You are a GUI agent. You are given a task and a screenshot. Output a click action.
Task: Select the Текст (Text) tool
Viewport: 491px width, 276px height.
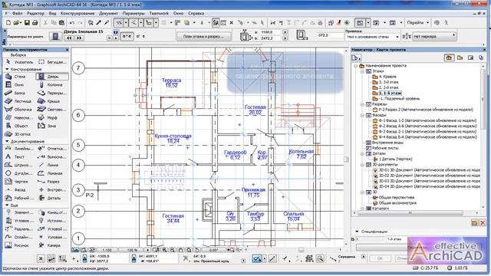[x=15, y=156]
